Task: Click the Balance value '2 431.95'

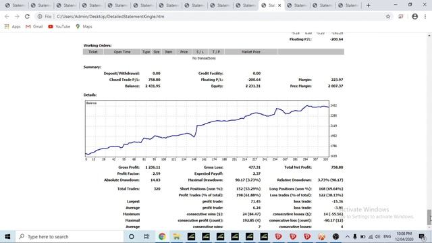Action: (x=153, y=86)
